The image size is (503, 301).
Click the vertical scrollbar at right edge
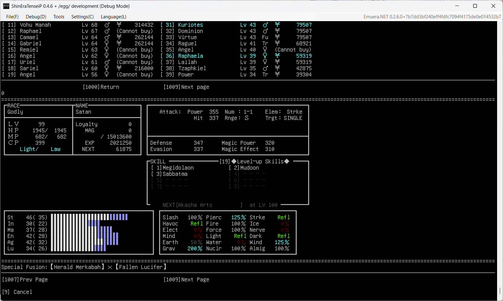pos(500,290)
